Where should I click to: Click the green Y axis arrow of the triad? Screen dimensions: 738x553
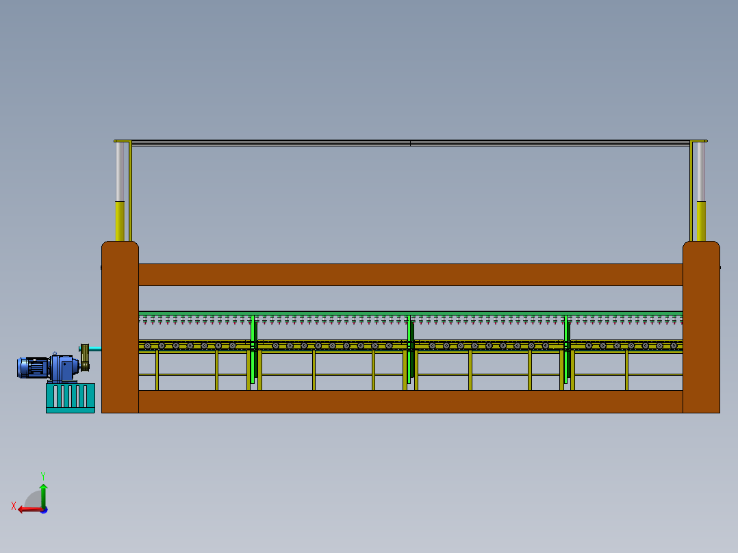coord(43,491)
